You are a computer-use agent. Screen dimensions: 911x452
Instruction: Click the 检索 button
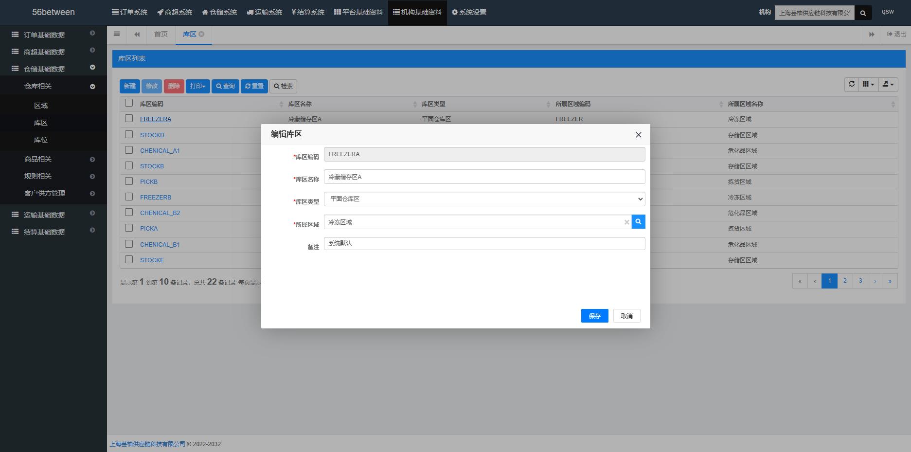click(283, 86)
